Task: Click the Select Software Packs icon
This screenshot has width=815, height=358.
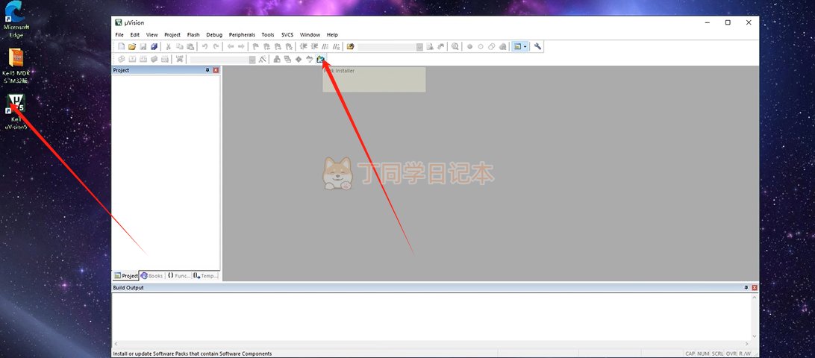Action: coord(310,59)
